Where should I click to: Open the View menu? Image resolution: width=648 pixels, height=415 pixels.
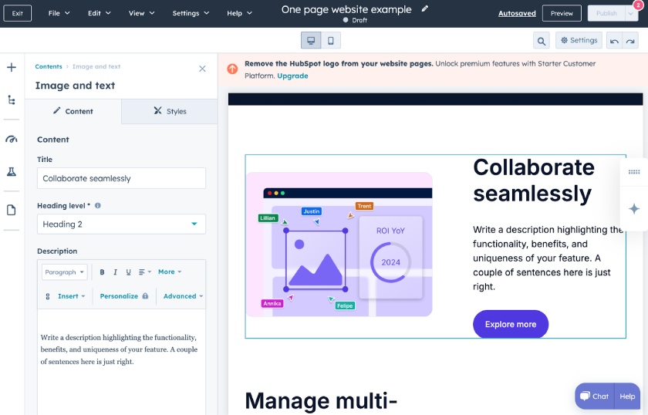[x=141, y=13]
